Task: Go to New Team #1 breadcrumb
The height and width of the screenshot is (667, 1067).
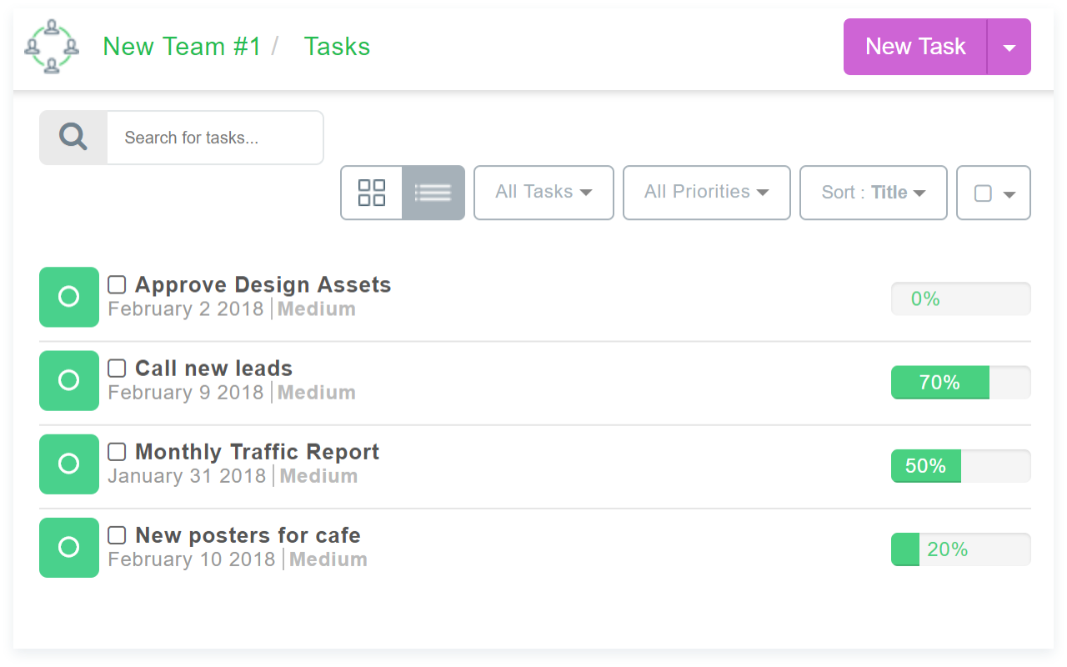Action: (182, 47)
